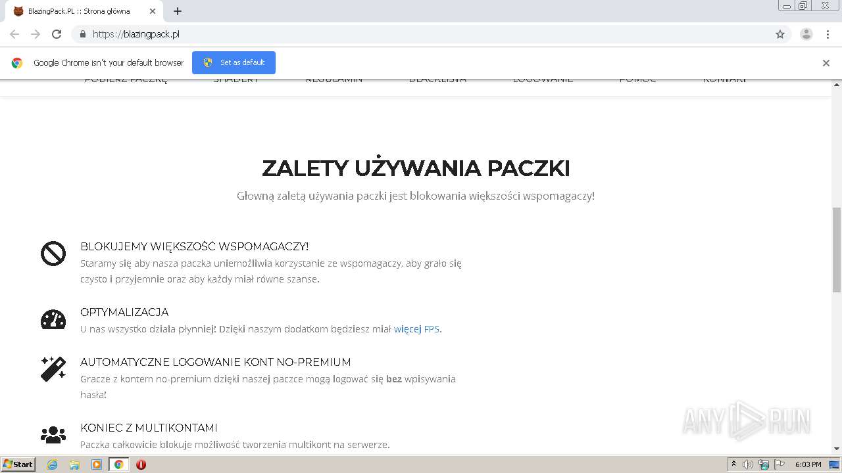
Task: Click the scrollbar down arrow
Action: 837,449
